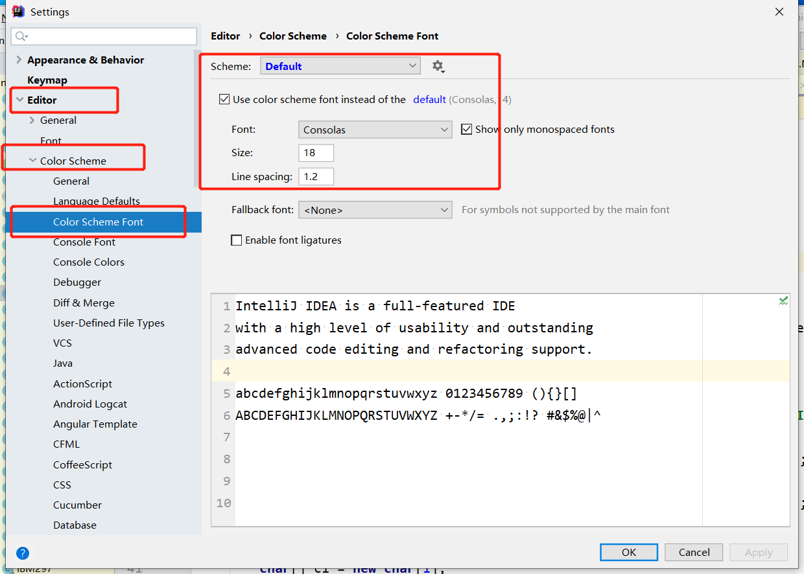
Task: Select Font under Editor
Action: [51, 141]
